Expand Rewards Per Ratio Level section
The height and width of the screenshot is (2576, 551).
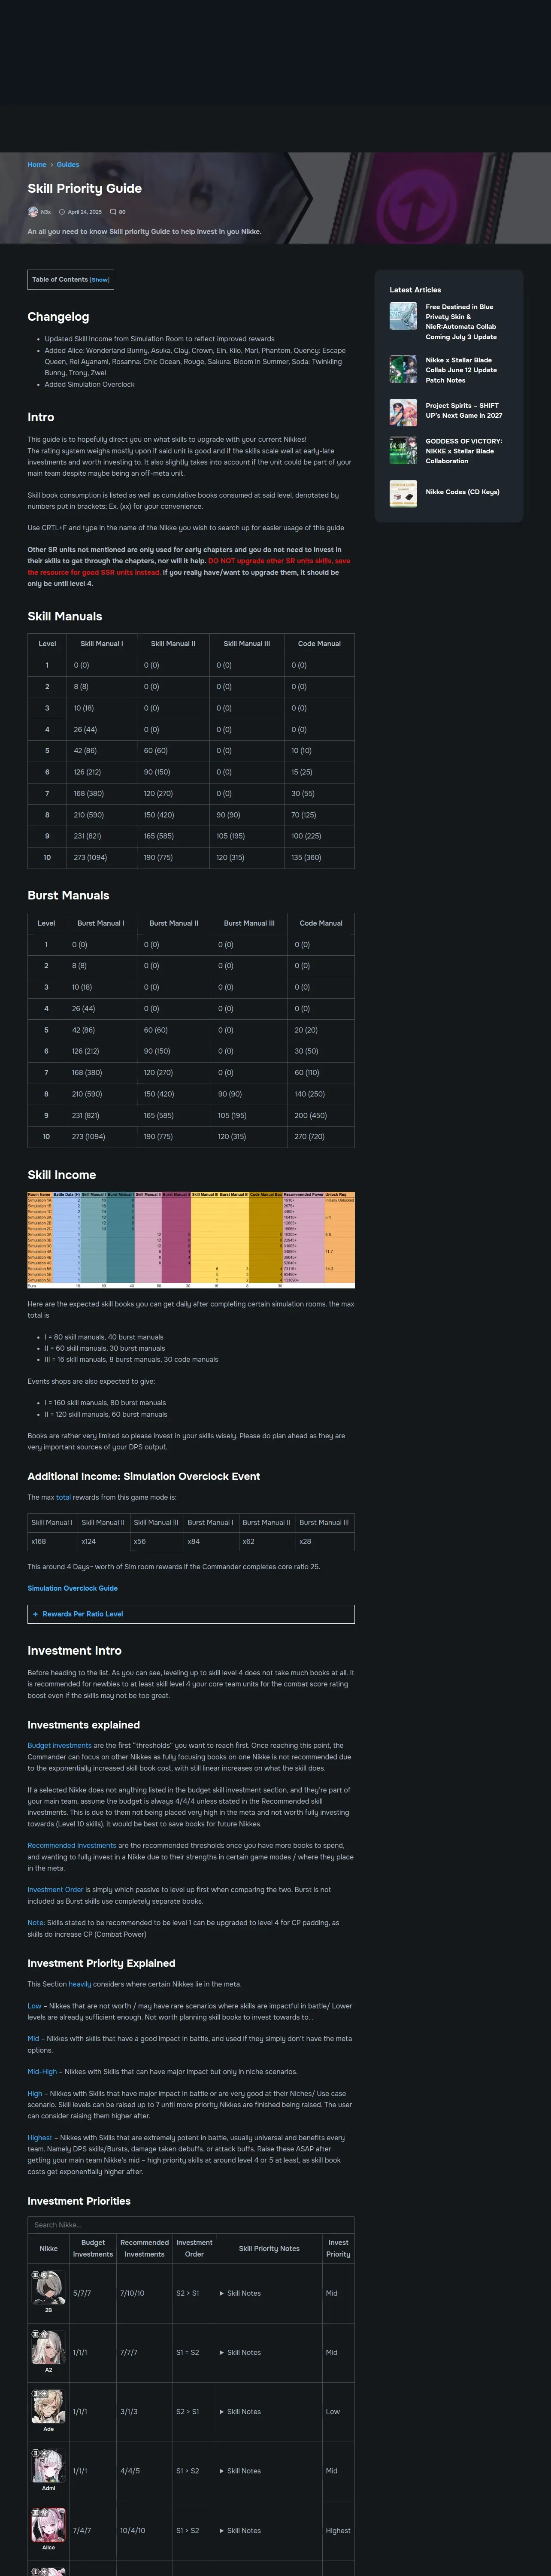(x=191, y=1614)
